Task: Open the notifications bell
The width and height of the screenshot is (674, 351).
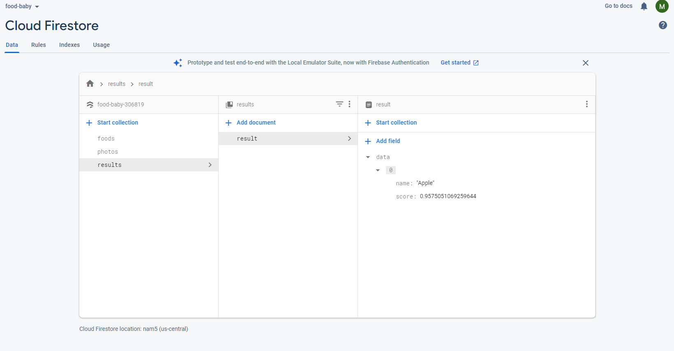Action: [644, 6]
